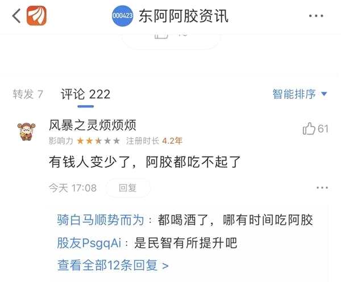Tap the blue 000423 stock badge

click(x=122, y=16)
